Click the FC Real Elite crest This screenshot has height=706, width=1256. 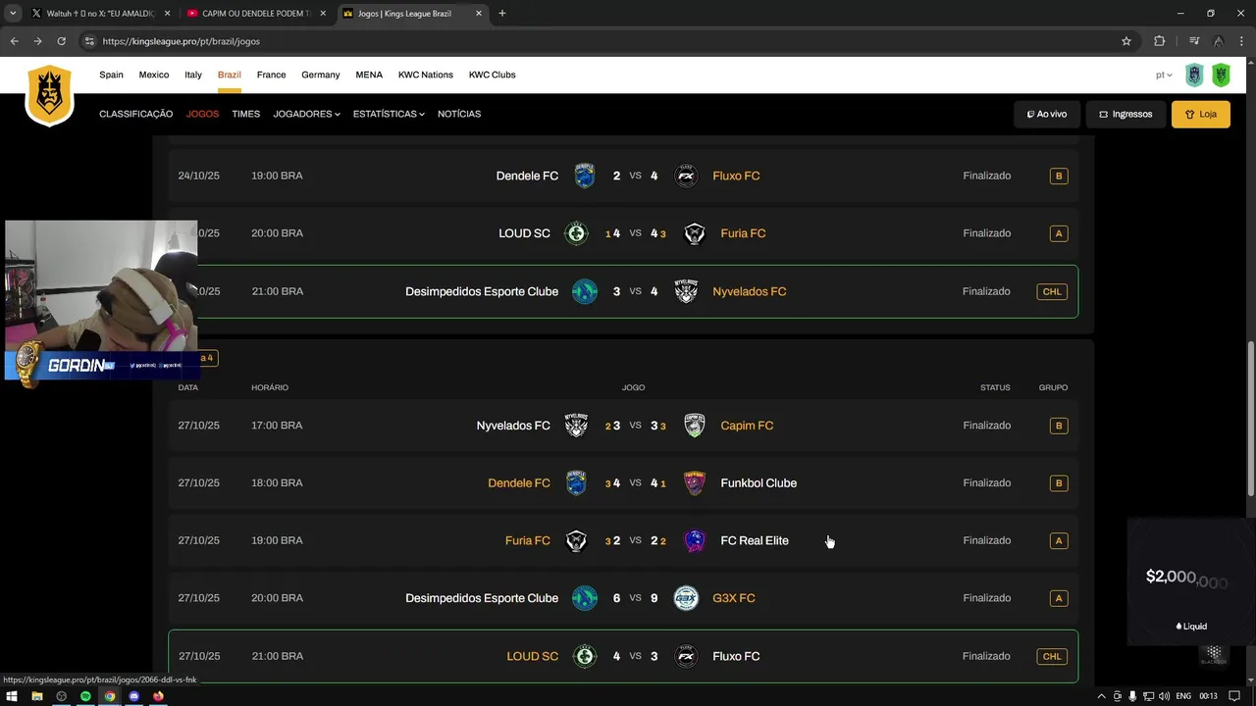(x=694, y=540)
